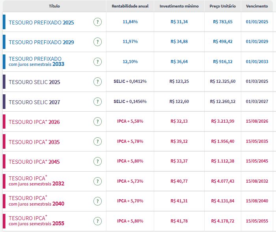
Task: Click the Rentabilidade anual column header
Action: [130, 6]
